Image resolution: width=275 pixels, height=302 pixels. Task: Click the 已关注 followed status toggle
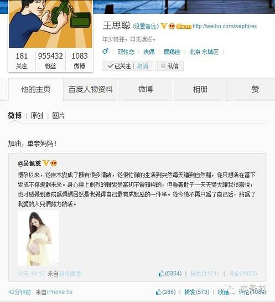click(120, 66)
